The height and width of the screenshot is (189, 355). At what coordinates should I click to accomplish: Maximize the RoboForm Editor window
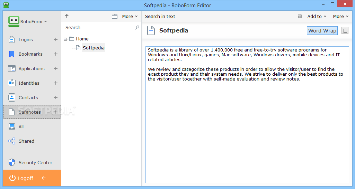(x=332, y=4)
